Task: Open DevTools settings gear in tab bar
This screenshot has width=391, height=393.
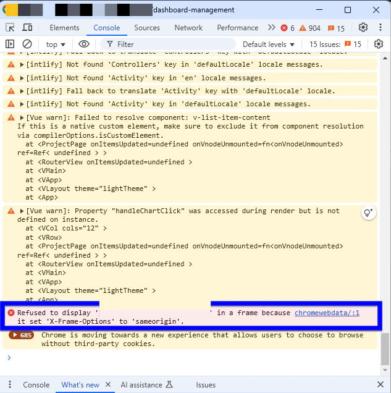Action: point(363,27)
